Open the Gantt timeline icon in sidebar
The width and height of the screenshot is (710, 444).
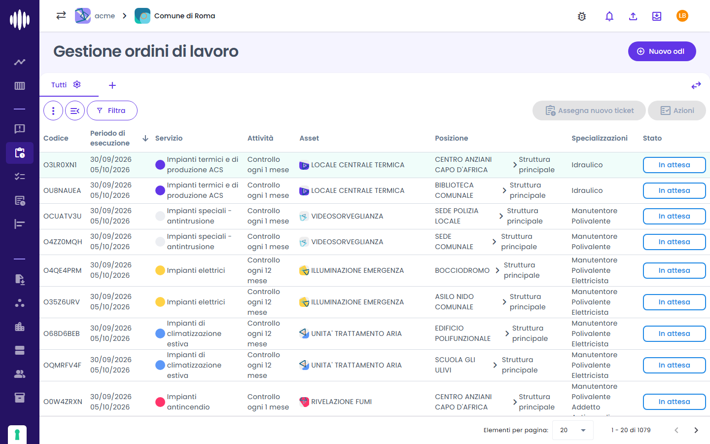tap(20, 224)
